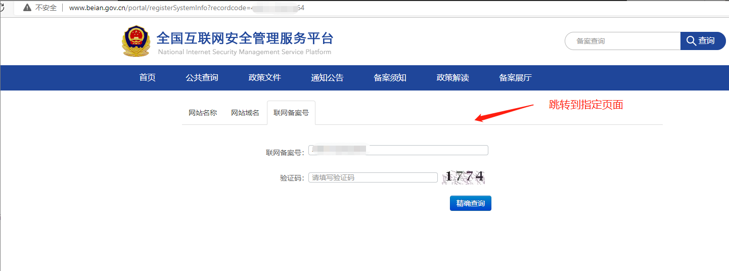Click the police emblem logo

click(x=136, y=41)
